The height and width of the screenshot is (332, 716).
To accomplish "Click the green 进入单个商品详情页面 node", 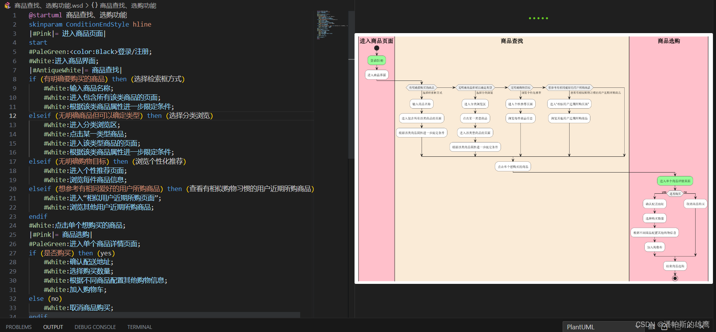I will pos(675,181).
